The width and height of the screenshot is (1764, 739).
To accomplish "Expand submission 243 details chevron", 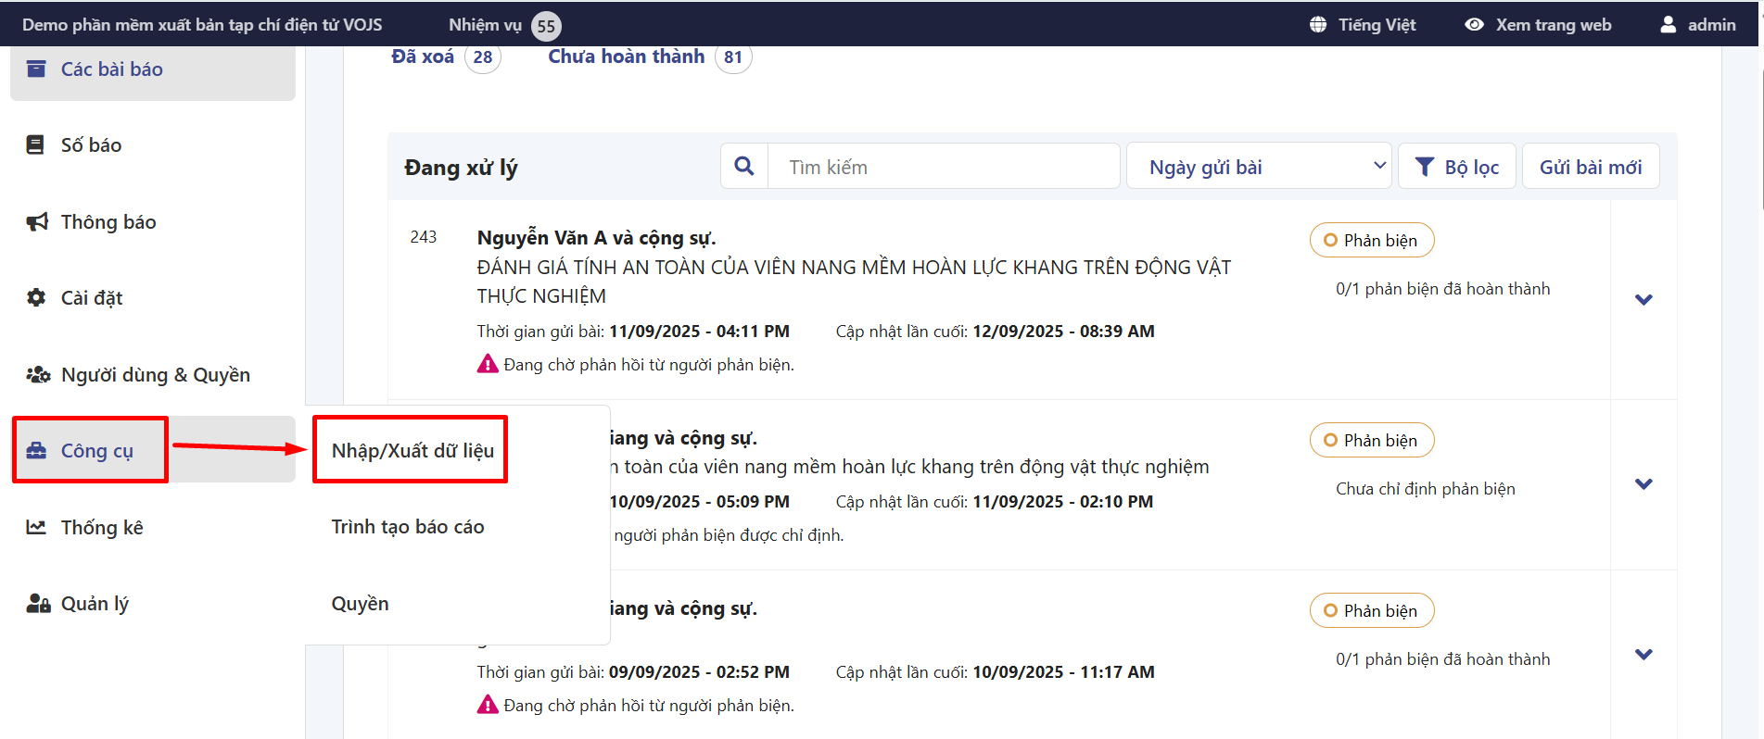I will (x=1643, y=300).
